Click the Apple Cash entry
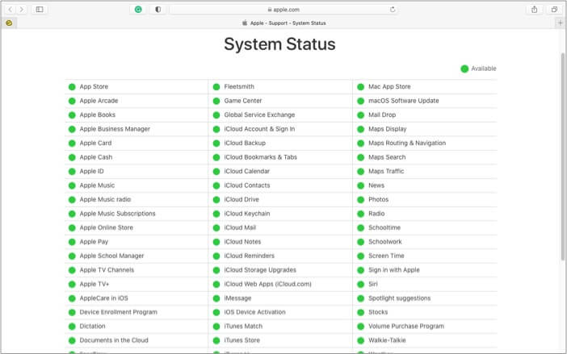This screenshot has width=567, height=354. (96, 157)
